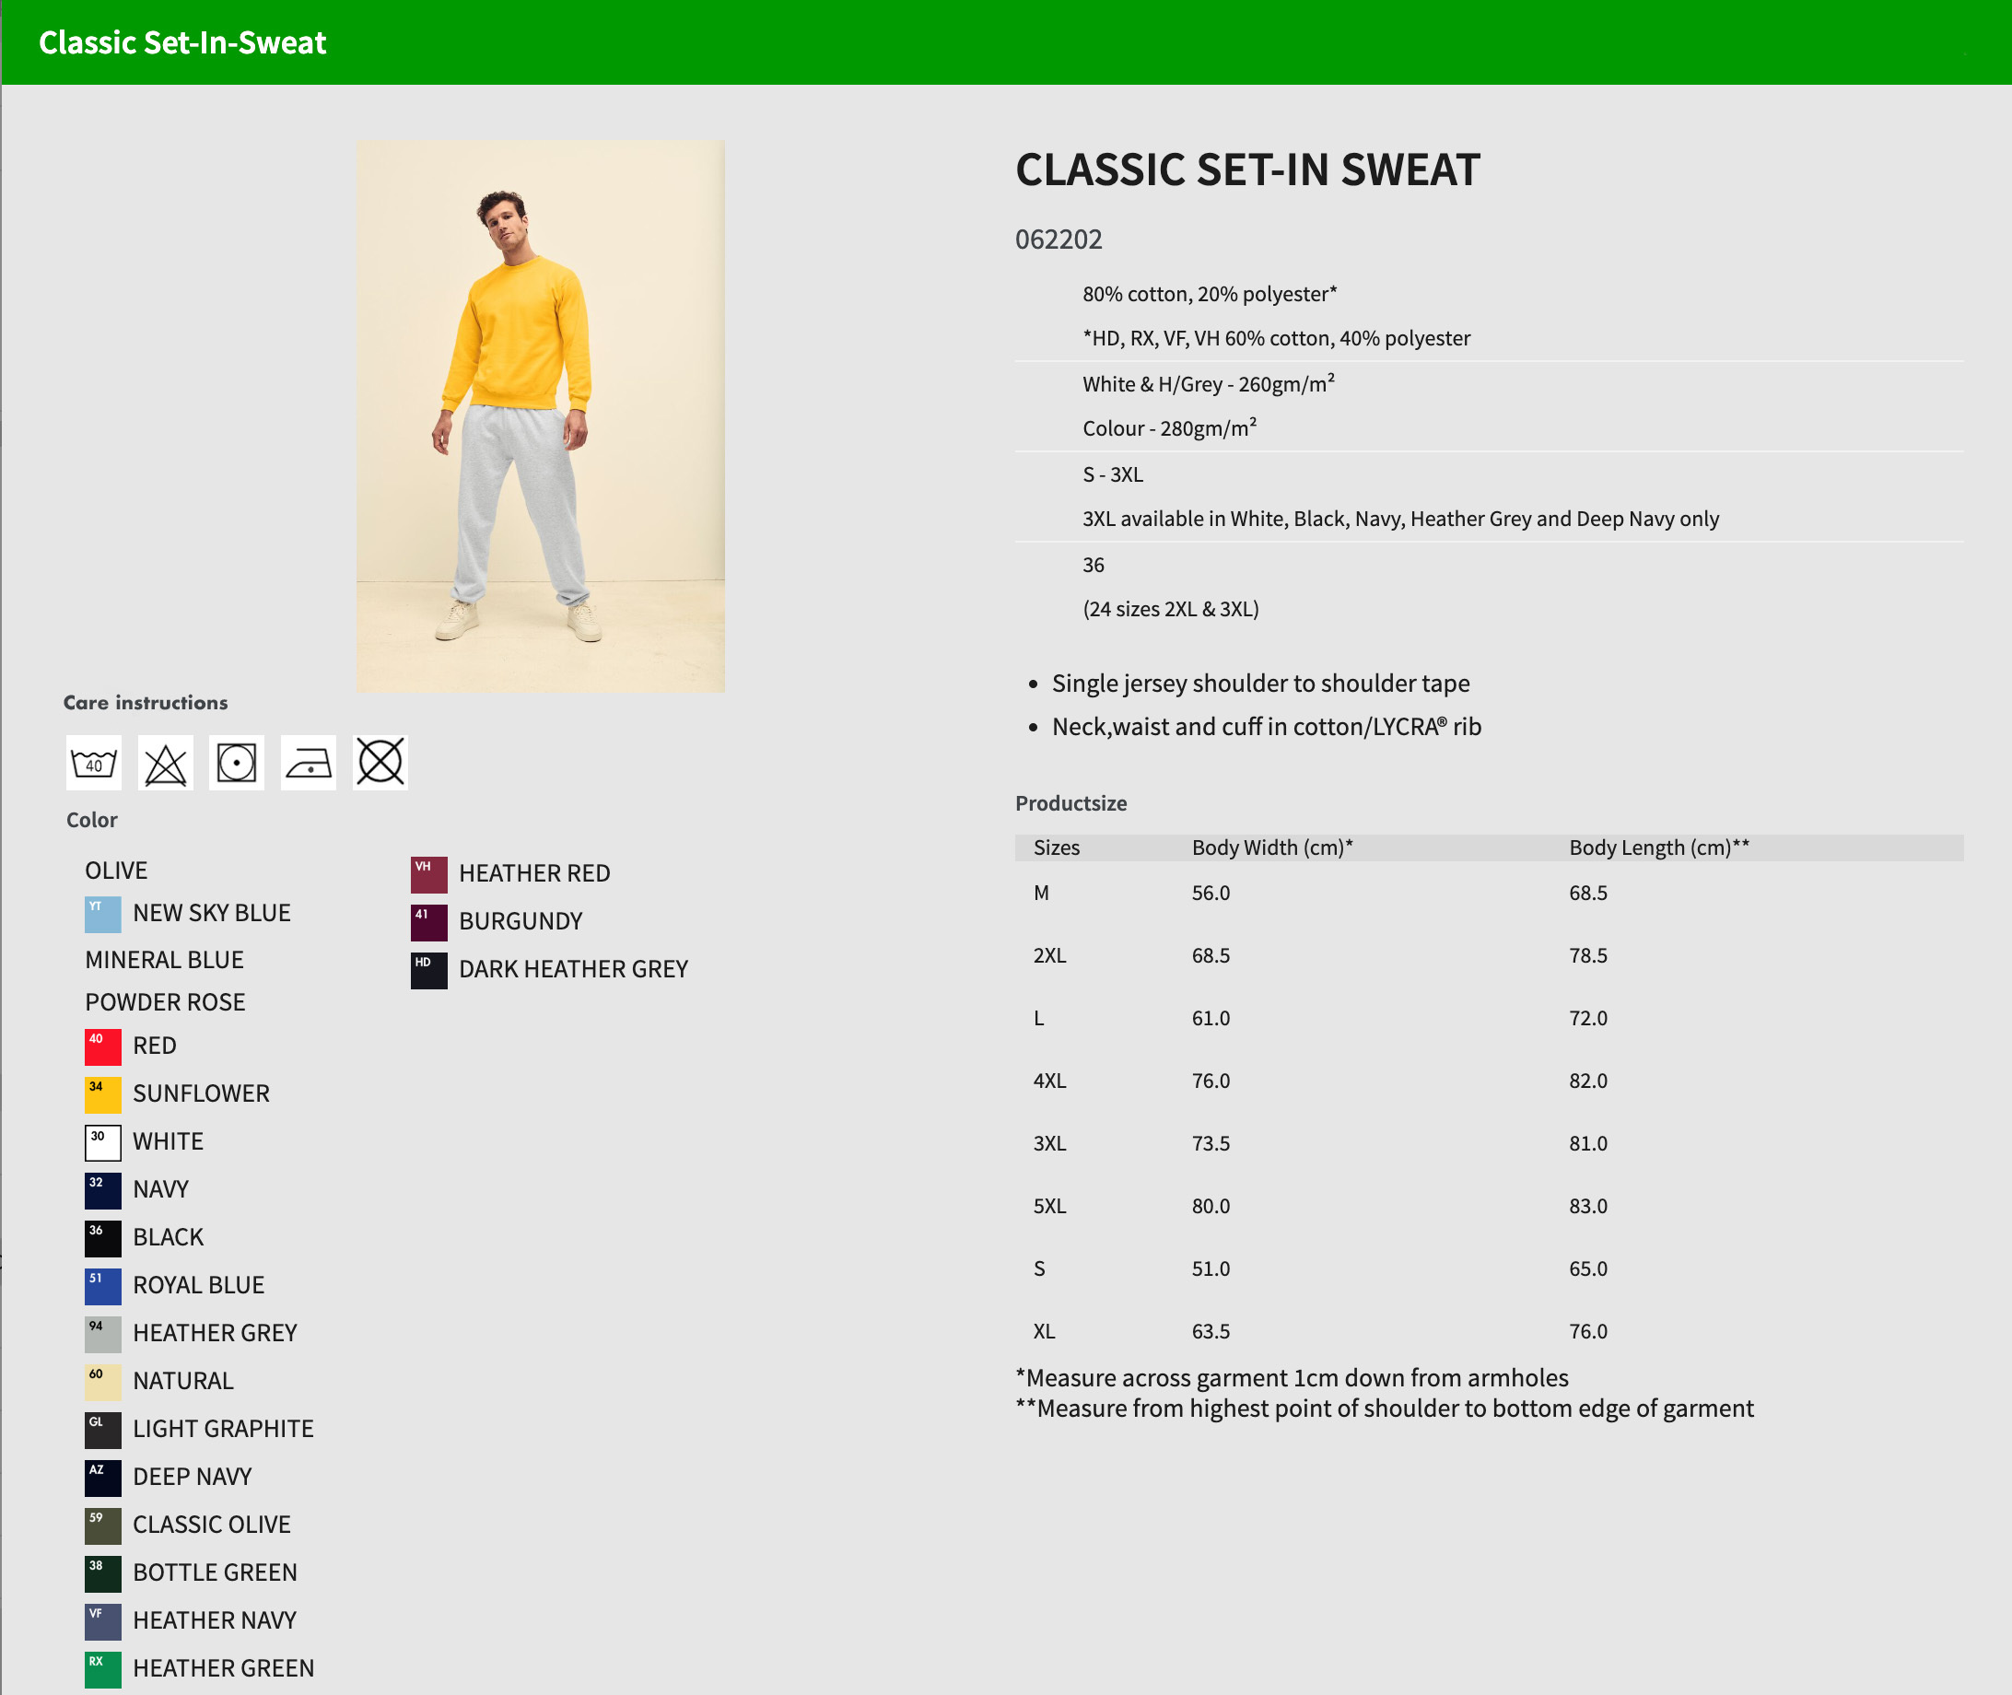Choose the New Sky Blue swatch
2012x1695 pixels.
coord(103,914)
